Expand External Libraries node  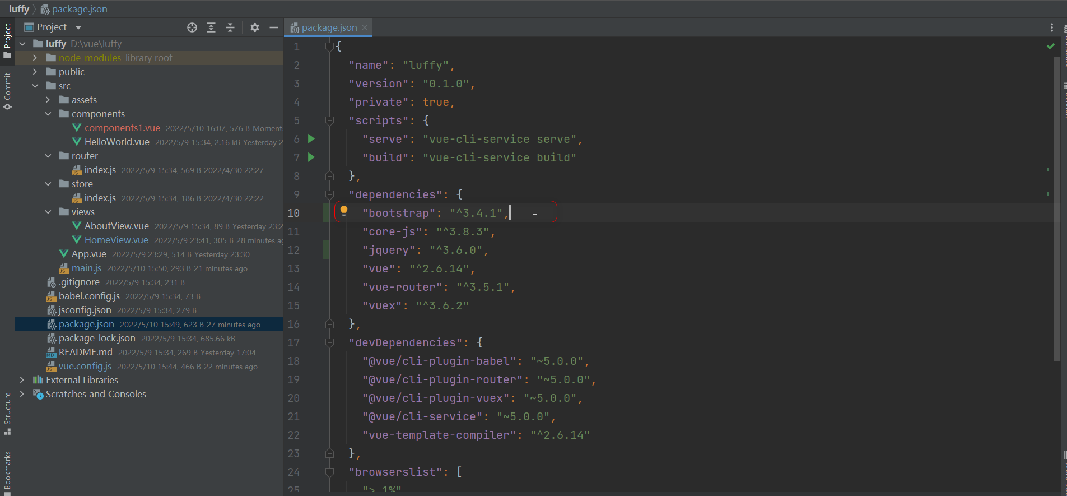pos(22,380)
